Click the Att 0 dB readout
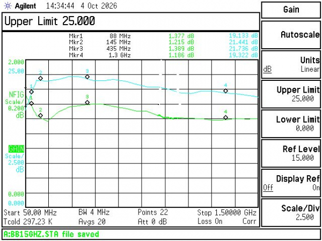Image resolution: width=322 pixels, height=241 pixels. click(152, 222)
